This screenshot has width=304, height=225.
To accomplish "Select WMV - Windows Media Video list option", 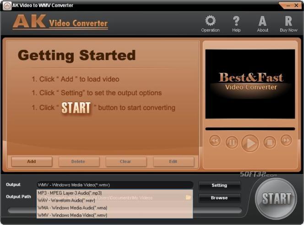I will click(x=114, y=215).
